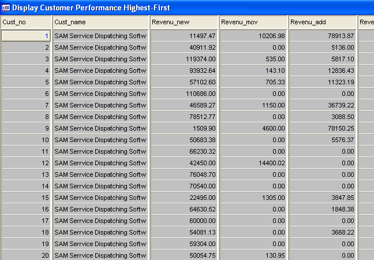
Task: Click the Cust_name column header
Action: (x=100, y=22)
